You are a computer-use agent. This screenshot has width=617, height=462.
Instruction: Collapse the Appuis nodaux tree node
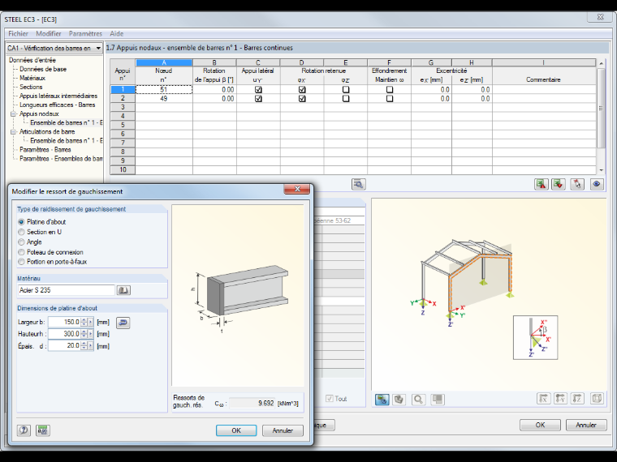point(13,114)
